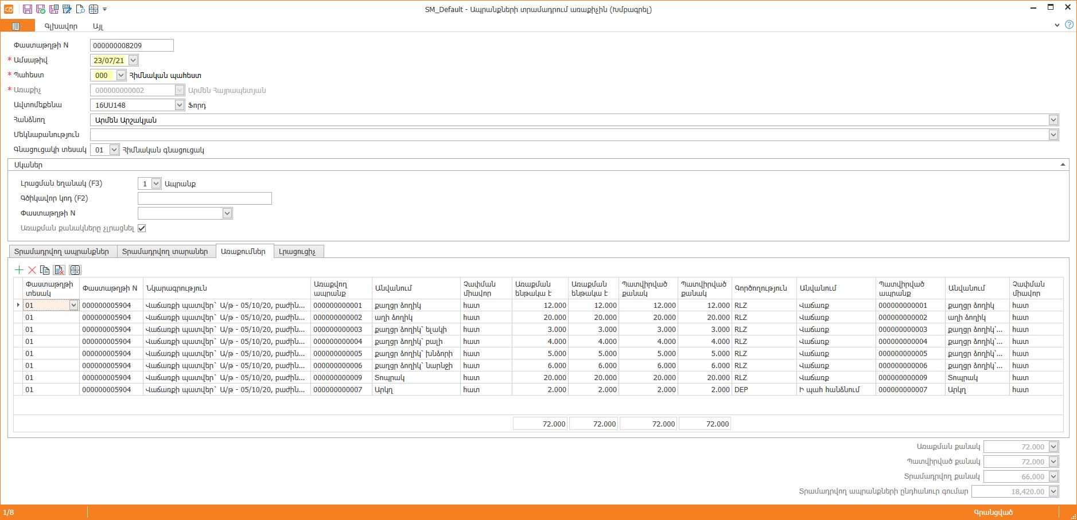Delete row with red X icon
The image size is (1077, 520).
click(x=32, y=270)
